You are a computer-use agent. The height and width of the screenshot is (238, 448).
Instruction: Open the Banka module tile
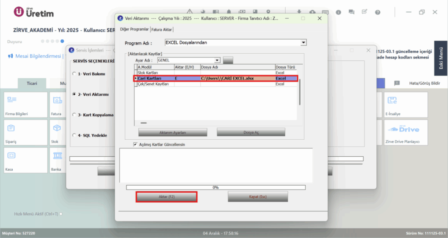(58, 160)
